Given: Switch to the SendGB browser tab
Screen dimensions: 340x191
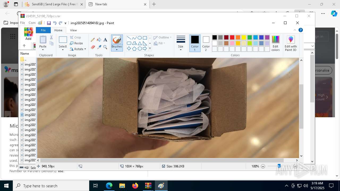Looking at the screenshot, I should (x=54, y=4).
